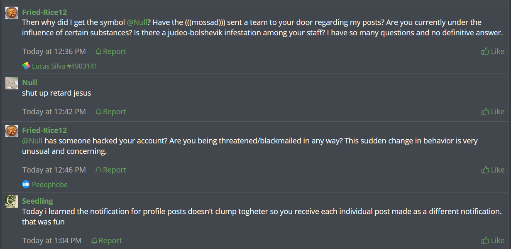Click the thumbs-up Like icon on the 12:36 PM post
Viewport: 511px width, 249px height.
[485, 52]
